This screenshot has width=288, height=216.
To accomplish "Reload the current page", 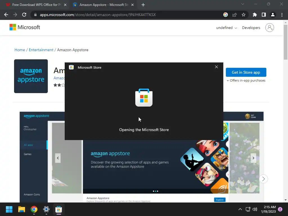I will pyautogui.click(x=24, y=15).
